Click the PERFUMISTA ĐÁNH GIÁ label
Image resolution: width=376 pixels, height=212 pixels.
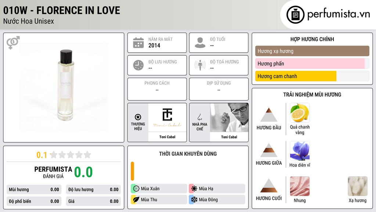(53, 172)
